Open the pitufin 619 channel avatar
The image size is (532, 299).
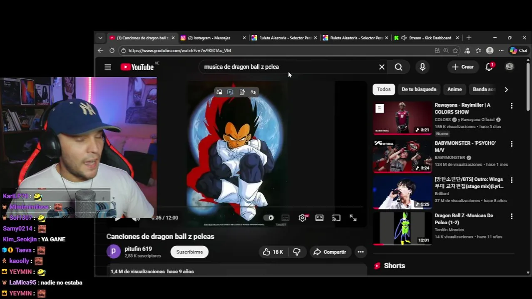(113, 252)
